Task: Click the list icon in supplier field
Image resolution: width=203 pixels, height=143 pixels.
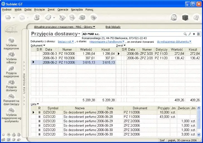Action: (198, 34)
